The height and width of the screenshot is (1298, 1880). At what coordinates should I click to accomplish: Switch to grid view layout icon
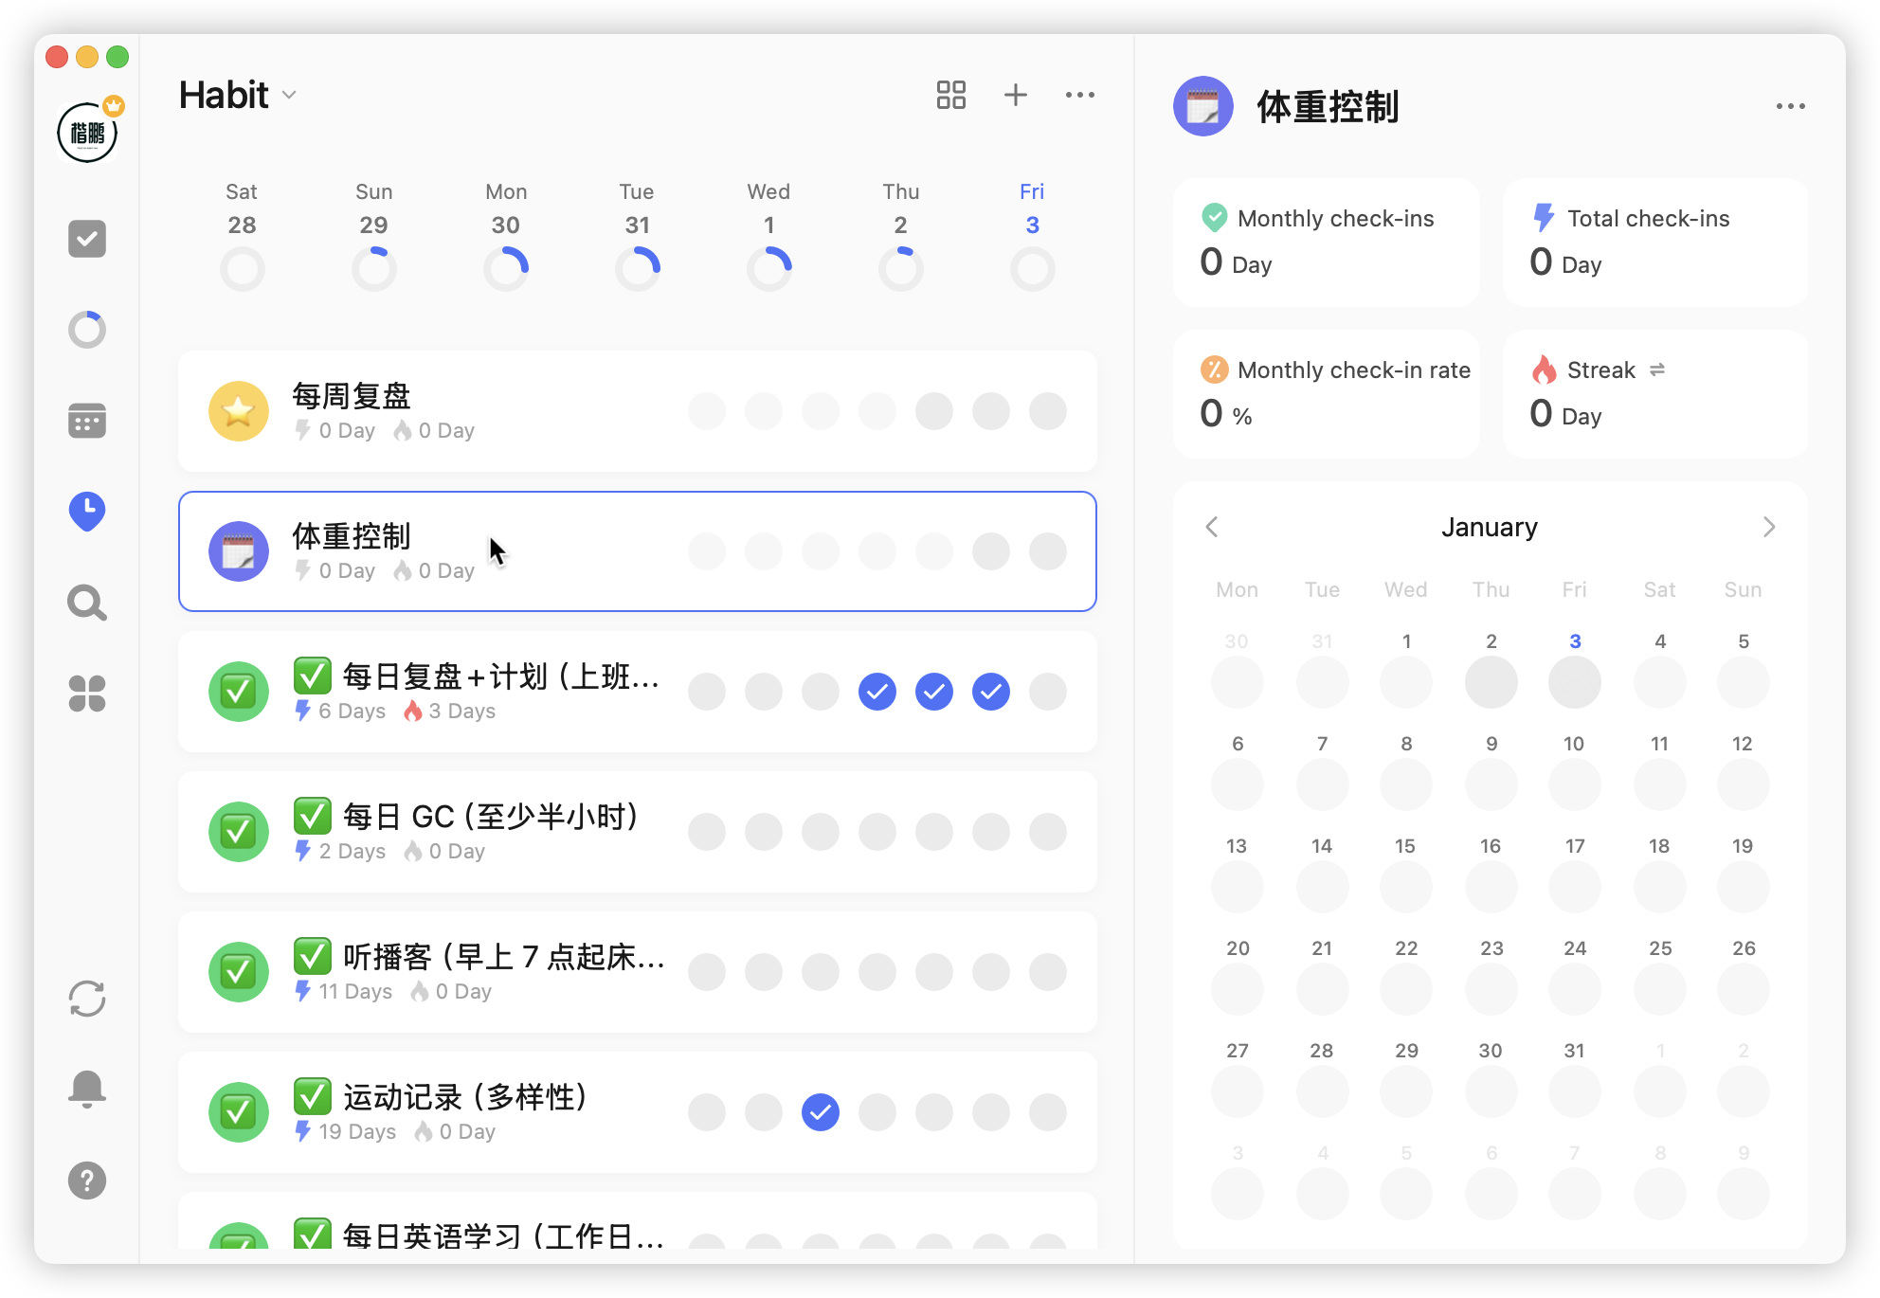click(x=950, y=95)
